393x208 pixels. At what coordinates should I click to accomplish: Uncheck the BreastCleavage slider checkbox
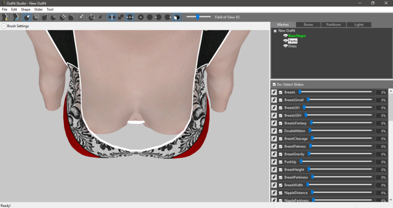click(280, 138)
